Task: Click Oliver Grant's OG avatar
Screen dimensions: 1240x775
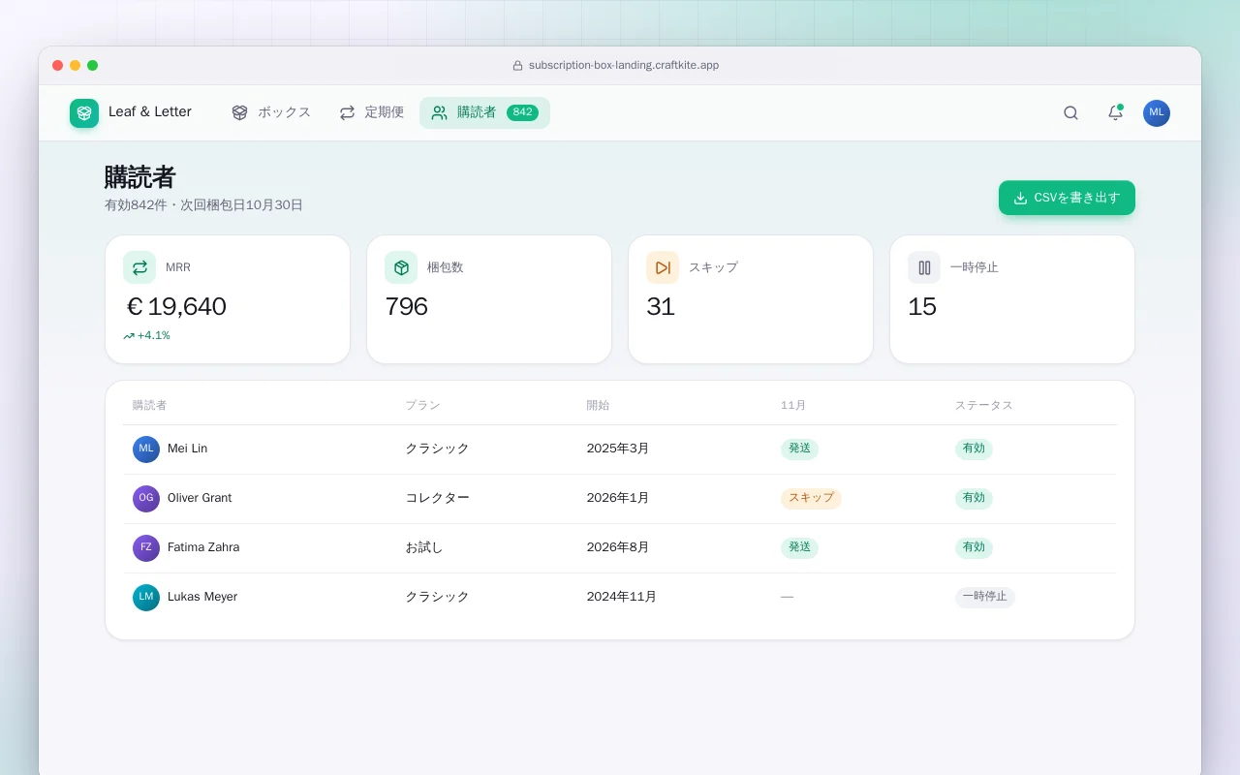Action: 146,499
